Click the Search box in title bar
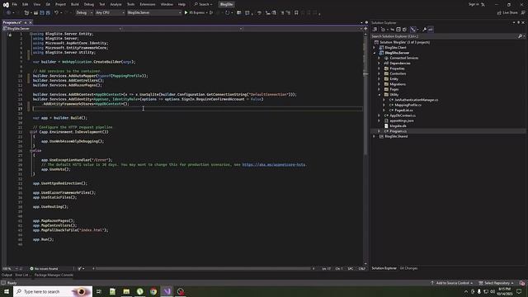Image resolution: width=528 pixels, height=297 pixels. (204, 4)
